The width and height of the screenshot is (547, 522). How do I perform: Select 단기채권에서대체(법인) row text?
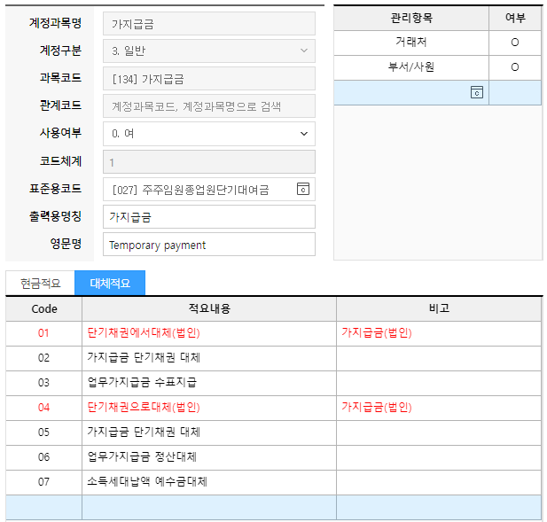coord(144,333)
